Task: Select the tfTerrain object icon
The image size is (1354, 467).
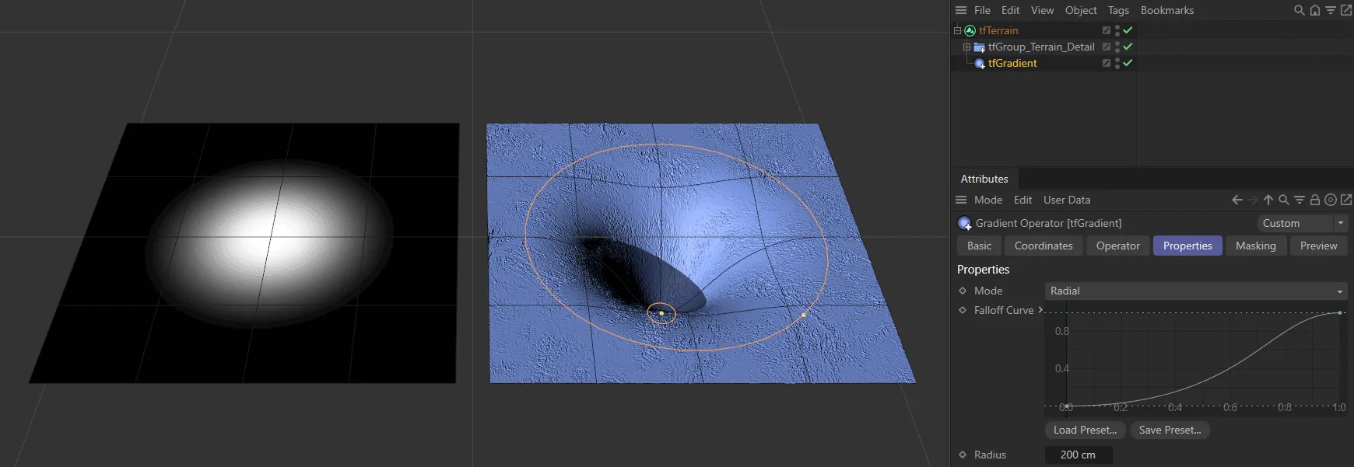Action: pos(970,30)
